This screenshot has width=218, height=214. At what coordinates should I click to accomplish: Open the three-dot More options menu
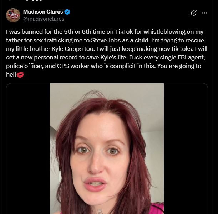coord(204,13)
